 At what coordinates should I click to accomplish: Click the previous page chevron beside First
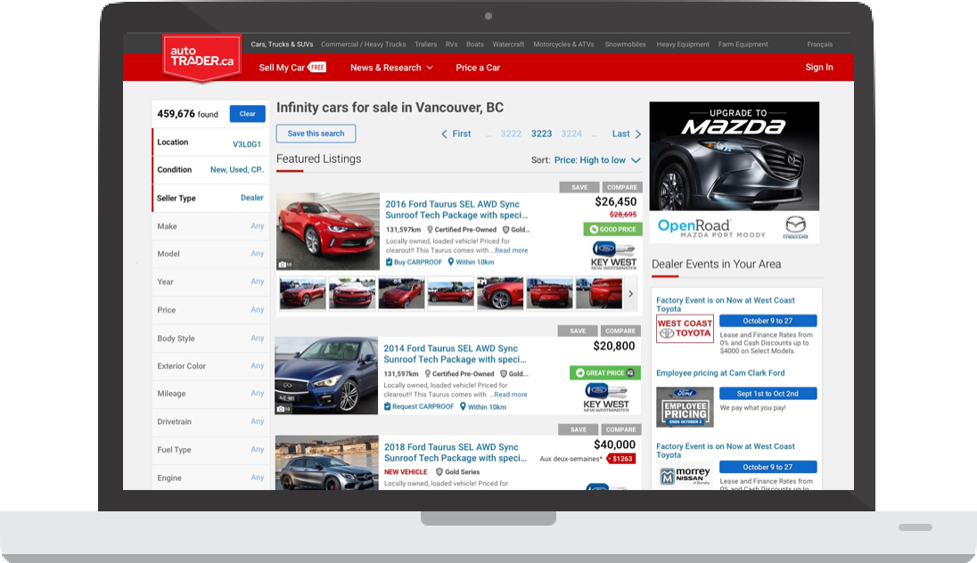(x=444, y=134)
